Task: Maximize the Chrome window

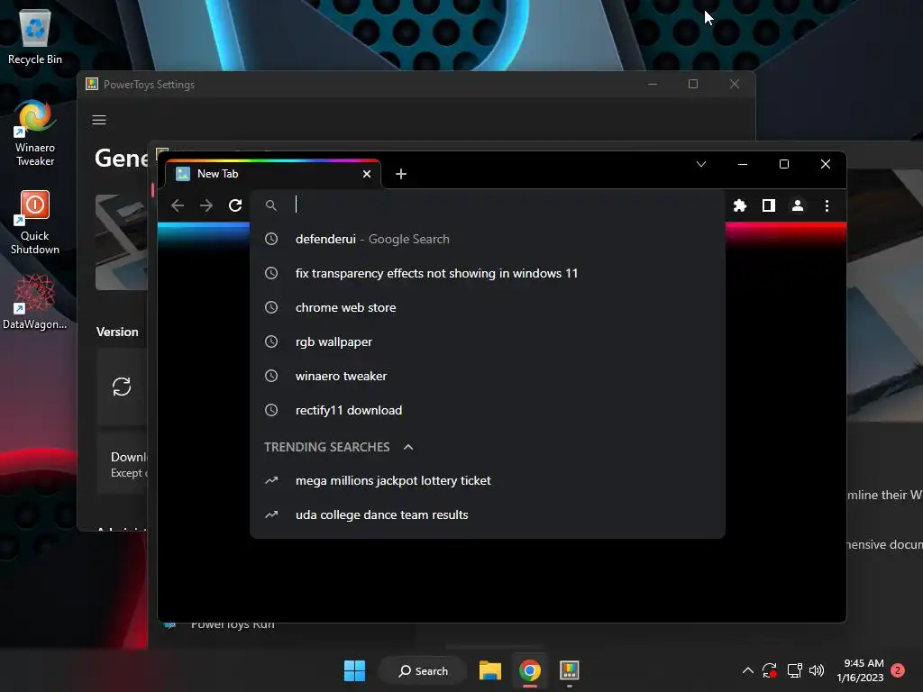Action: pos(784,164)
